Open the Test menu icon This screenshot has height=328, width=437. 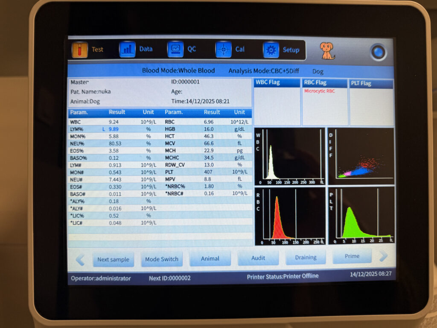coord(80,50)
